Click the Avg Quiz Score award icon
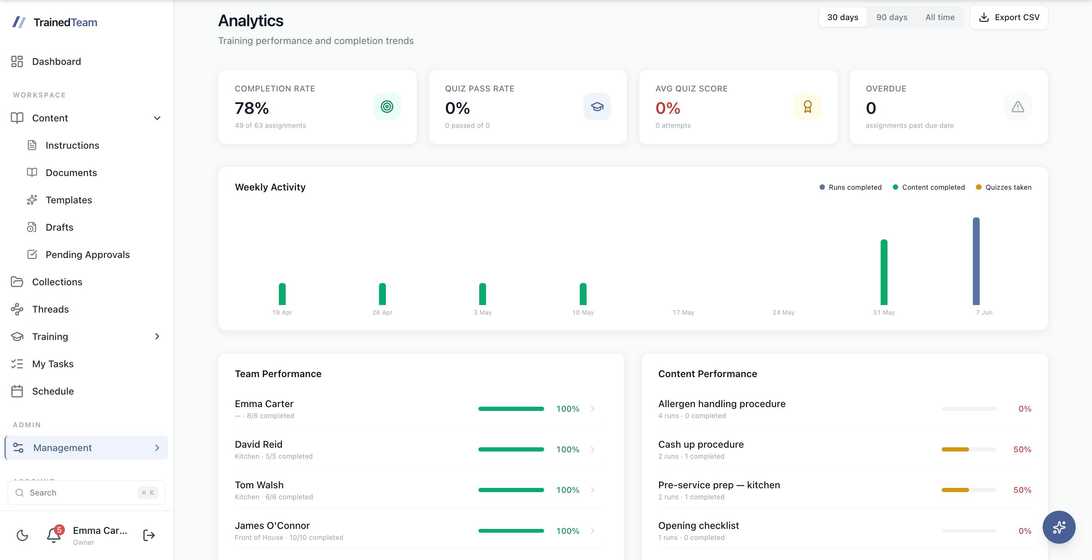This screenshot has width=1092, height=560. [807, 106]
